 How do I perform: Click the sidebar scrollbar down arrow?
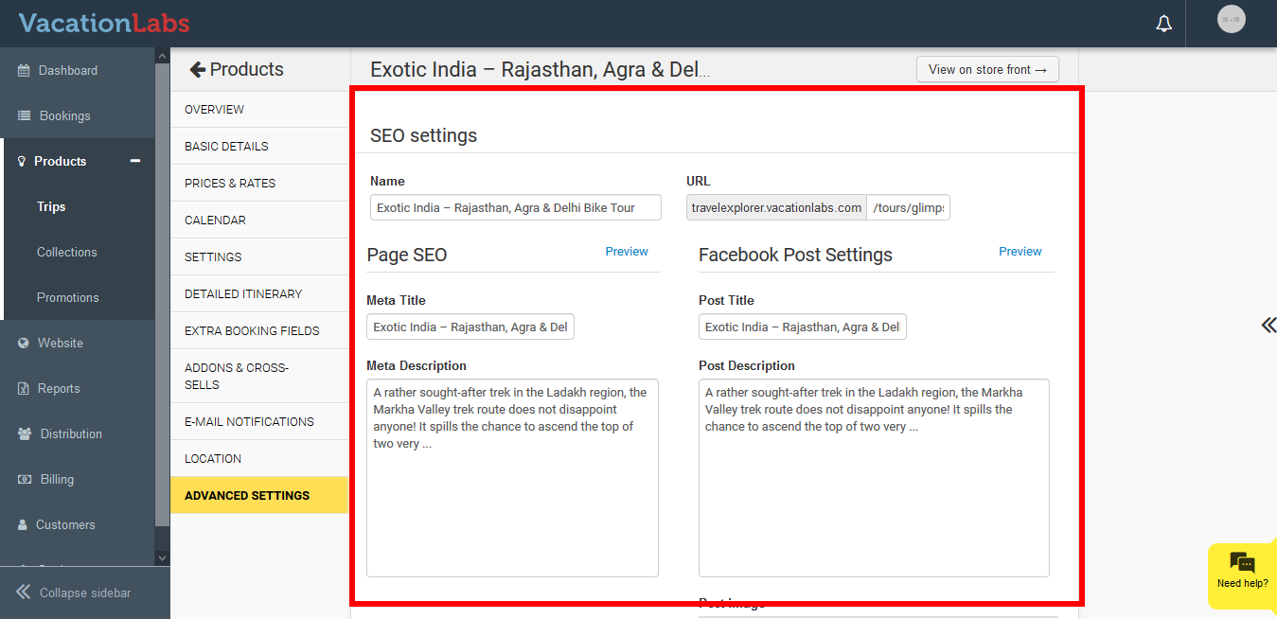[162, 558]
